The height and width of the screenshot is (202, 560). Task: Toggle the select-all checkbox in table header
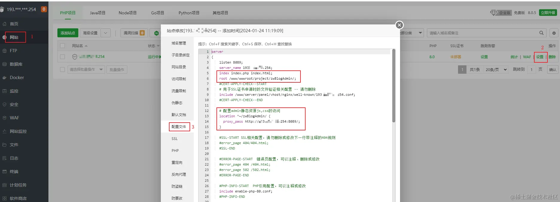point(62,46)
